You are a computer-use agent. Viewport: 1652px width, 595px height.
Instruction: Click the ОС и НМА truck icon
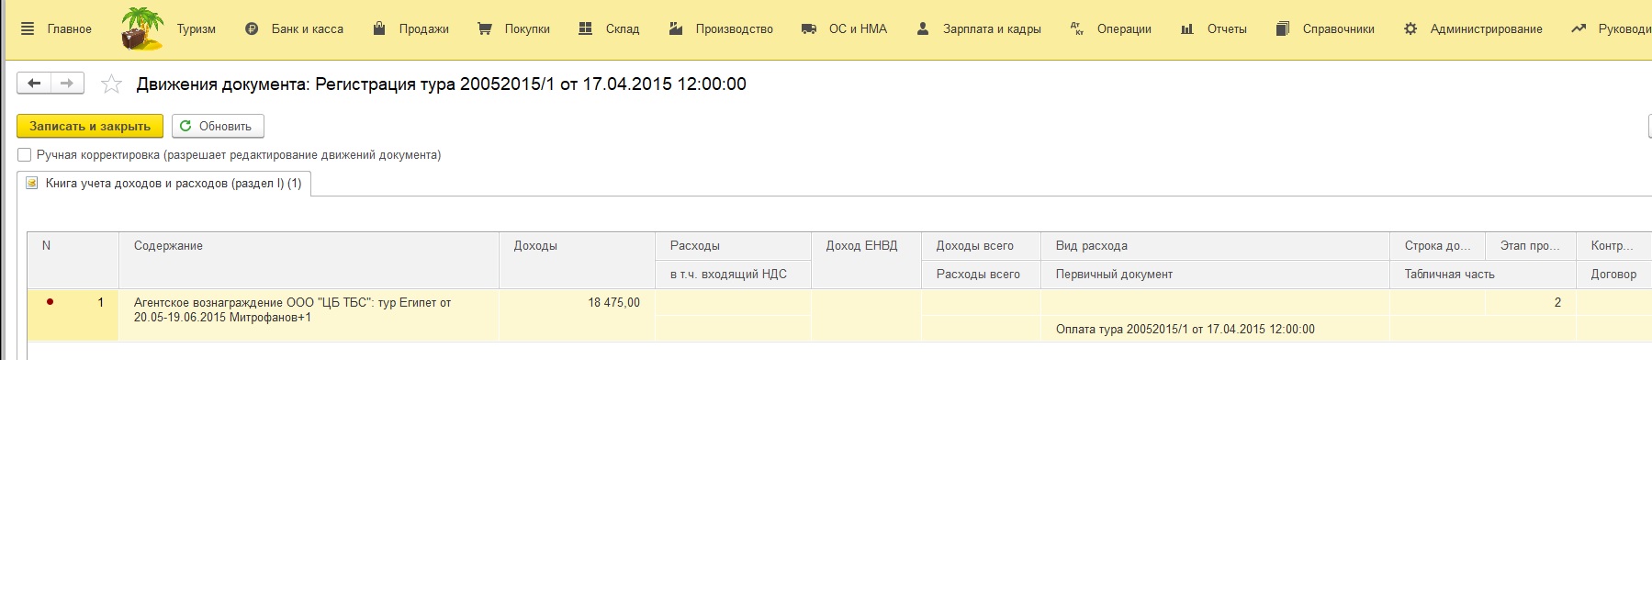(x=809, y=28)
